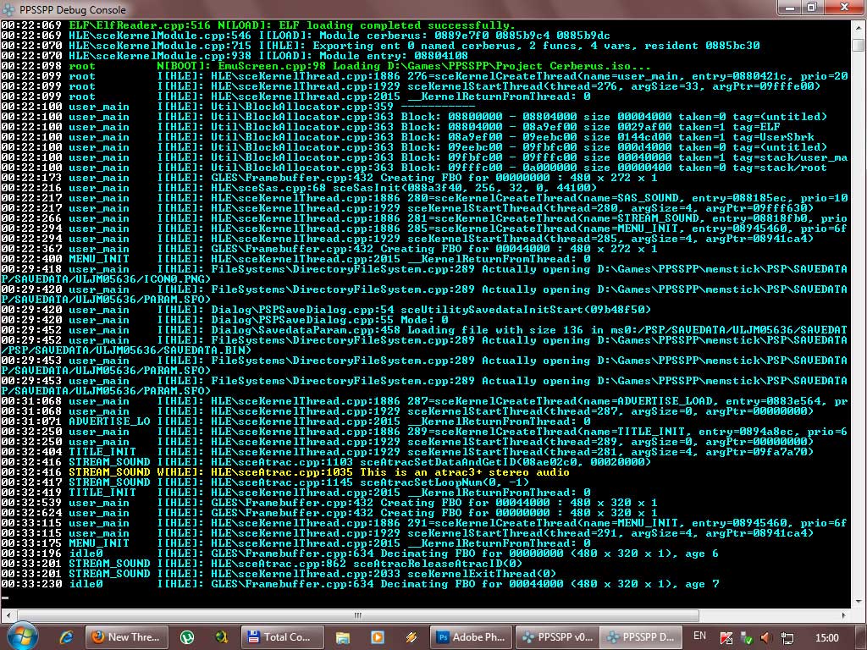The width and height of the screenshot is (867, 650).
Task: Click the "name=SAS_SOUND" thread creation line
Action: pos(424,198)
